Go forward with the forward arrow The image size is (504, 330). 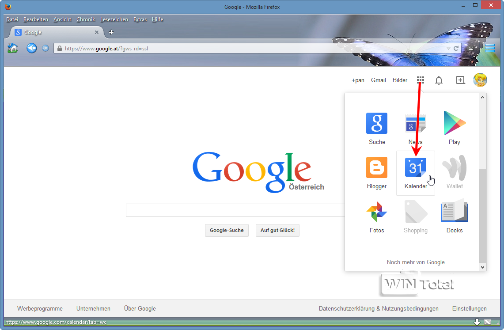(45, 48)
